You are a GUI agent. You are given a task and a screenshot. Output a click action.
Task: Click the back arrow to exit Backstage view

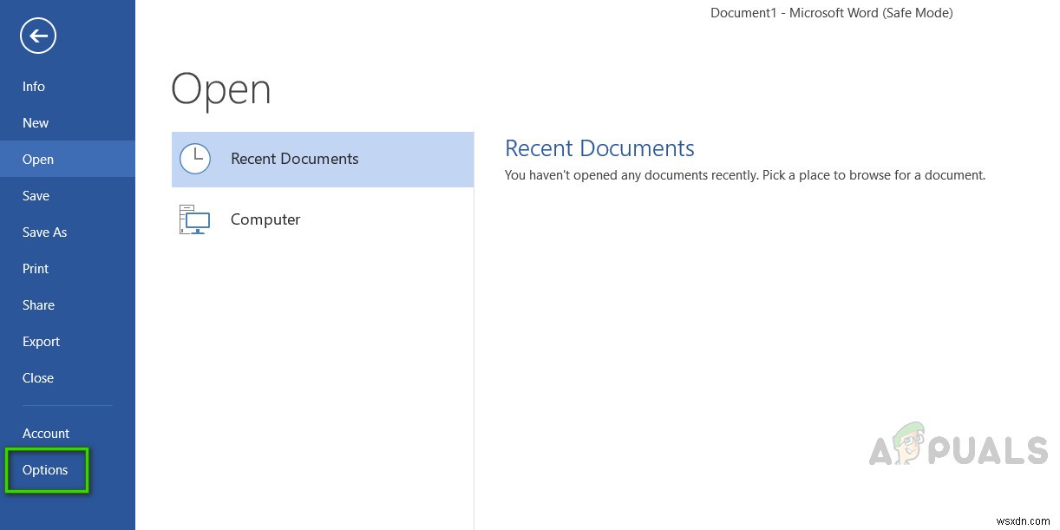tap(38, 36)
